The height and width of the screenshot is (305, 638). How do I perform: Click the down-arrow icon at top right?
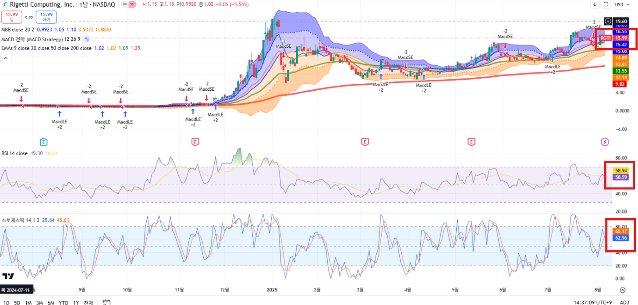(595, 4)
